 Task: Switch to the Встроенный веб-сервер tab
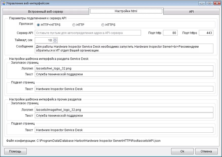tap(45, 12)
